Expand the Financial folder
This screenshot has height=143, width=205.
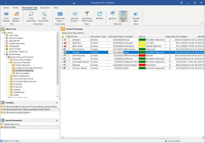[x=9, y=84]
